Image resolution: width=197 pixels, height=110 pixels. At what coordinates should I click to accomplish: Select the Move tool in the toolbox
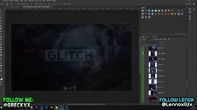click(1, 10)
